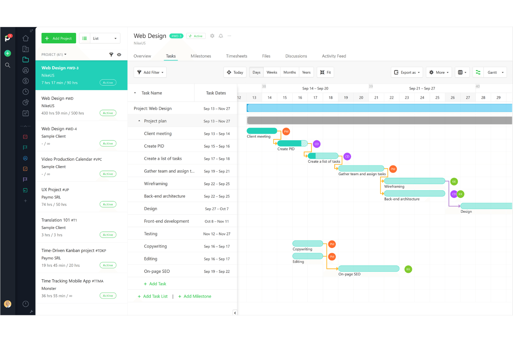Enable the Years timeline view
The width and height of the screenshot is (513, 342).
pos(306,72)
